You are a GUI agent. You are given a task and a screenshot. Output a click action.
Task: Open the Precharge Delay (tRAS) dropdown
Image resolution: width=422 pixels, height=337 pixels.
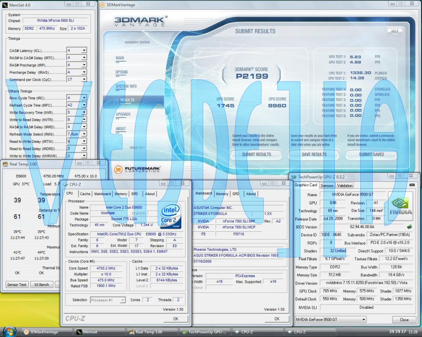84,72
